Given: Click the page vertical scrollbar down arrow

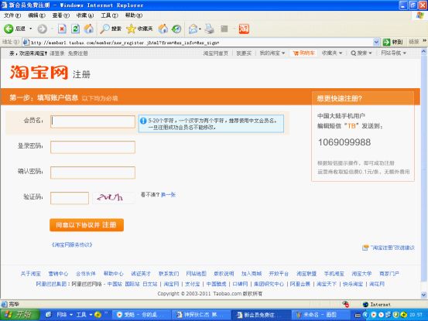Looking at the screenshot, I should tap(424, 295).
